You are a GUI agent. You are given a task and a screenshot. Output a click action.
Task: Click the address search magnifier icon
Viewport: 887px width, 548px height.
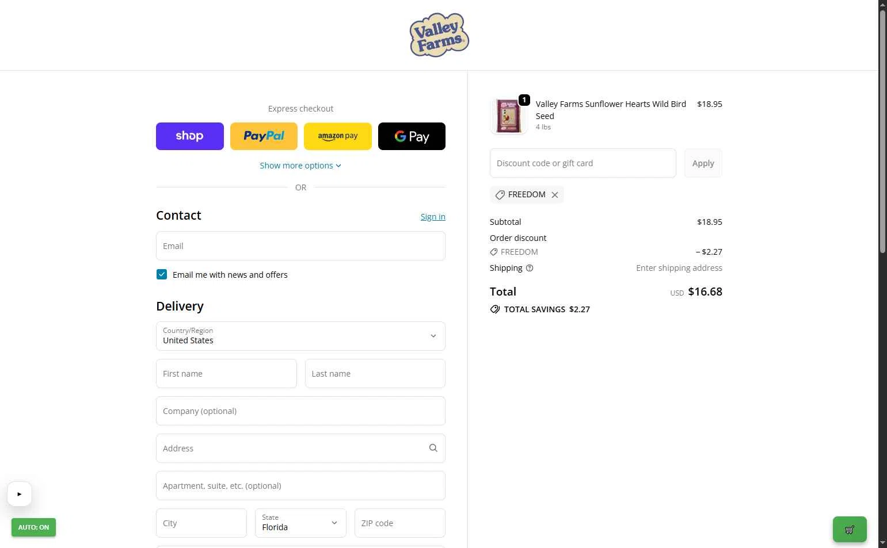(x=433, y=448)
